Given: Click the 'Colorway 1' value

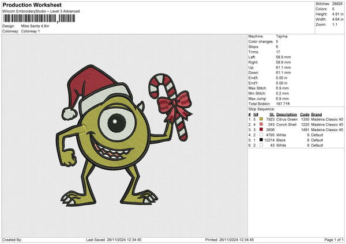Looking at the screenshot, I should 31,31.
